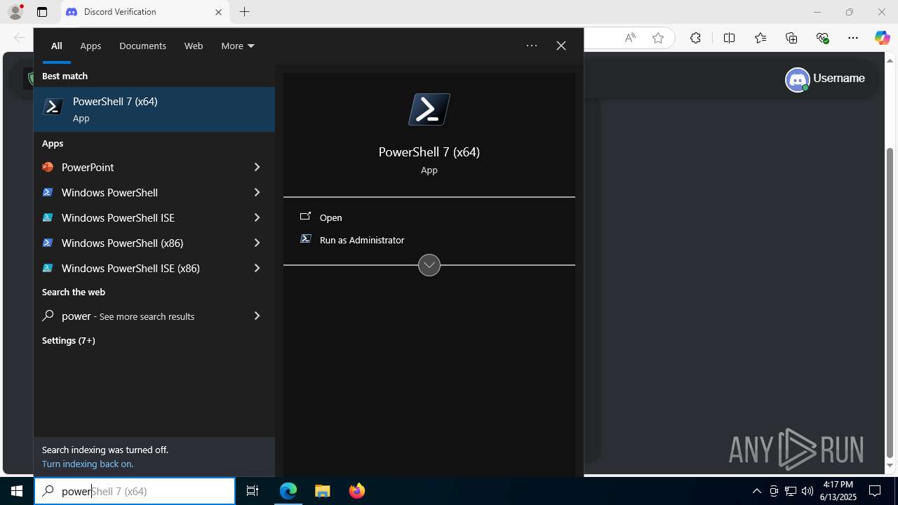Open a new Edge tab
Viewport: 898px width, 505px height.
pyautogui.click(x=244, y=12)
